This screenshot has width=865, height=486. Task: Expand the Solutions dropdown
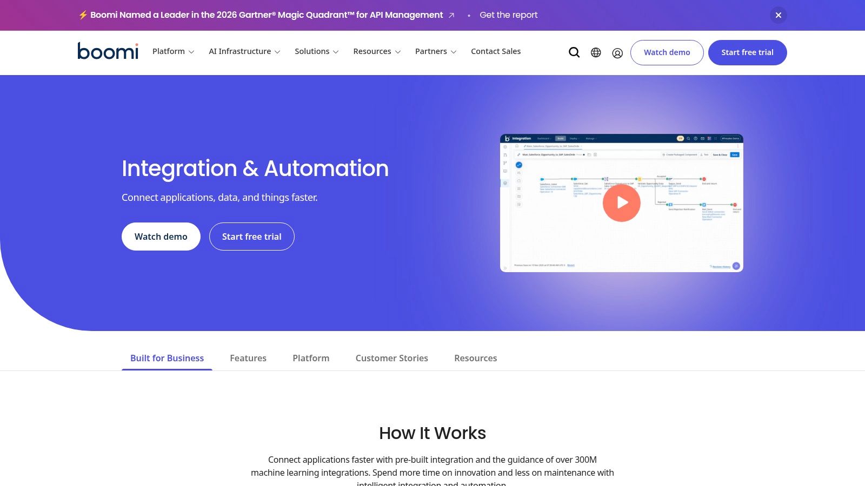point(317,51)
